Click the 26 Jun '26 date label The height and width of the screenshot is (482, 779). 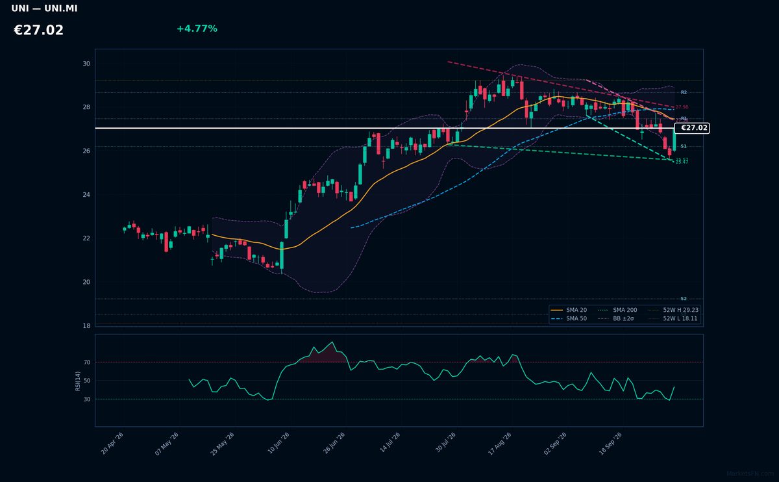tap(334, 444)
